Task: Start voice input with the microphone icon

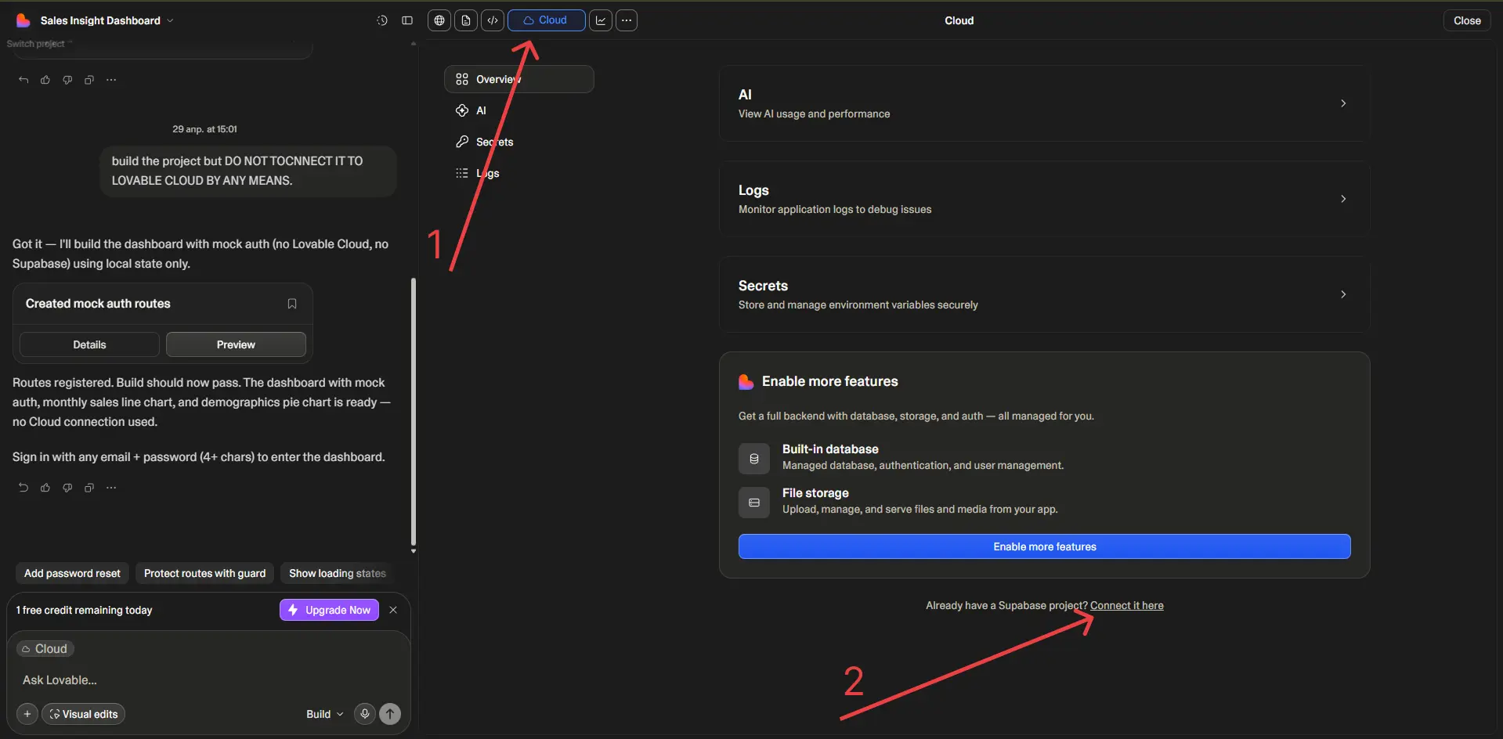Action: [x=363, y=714]
